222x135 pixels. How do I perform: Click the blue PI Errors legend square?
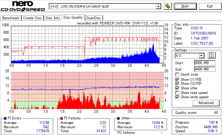[5, 118]
